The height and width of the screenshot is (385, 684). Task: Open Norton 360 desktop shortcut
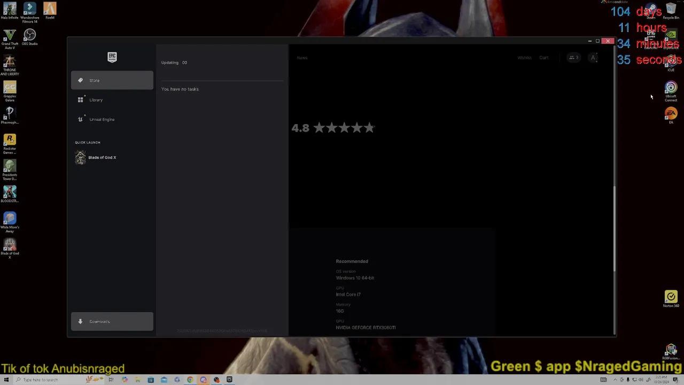click(671, 299)
